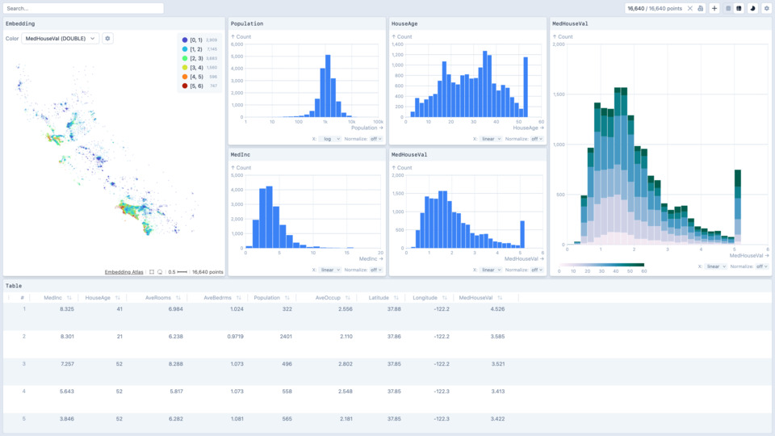Open X scale 'log' dropdown on Population chart
This screenshot has height=436, width=775.
click(329, 139)
